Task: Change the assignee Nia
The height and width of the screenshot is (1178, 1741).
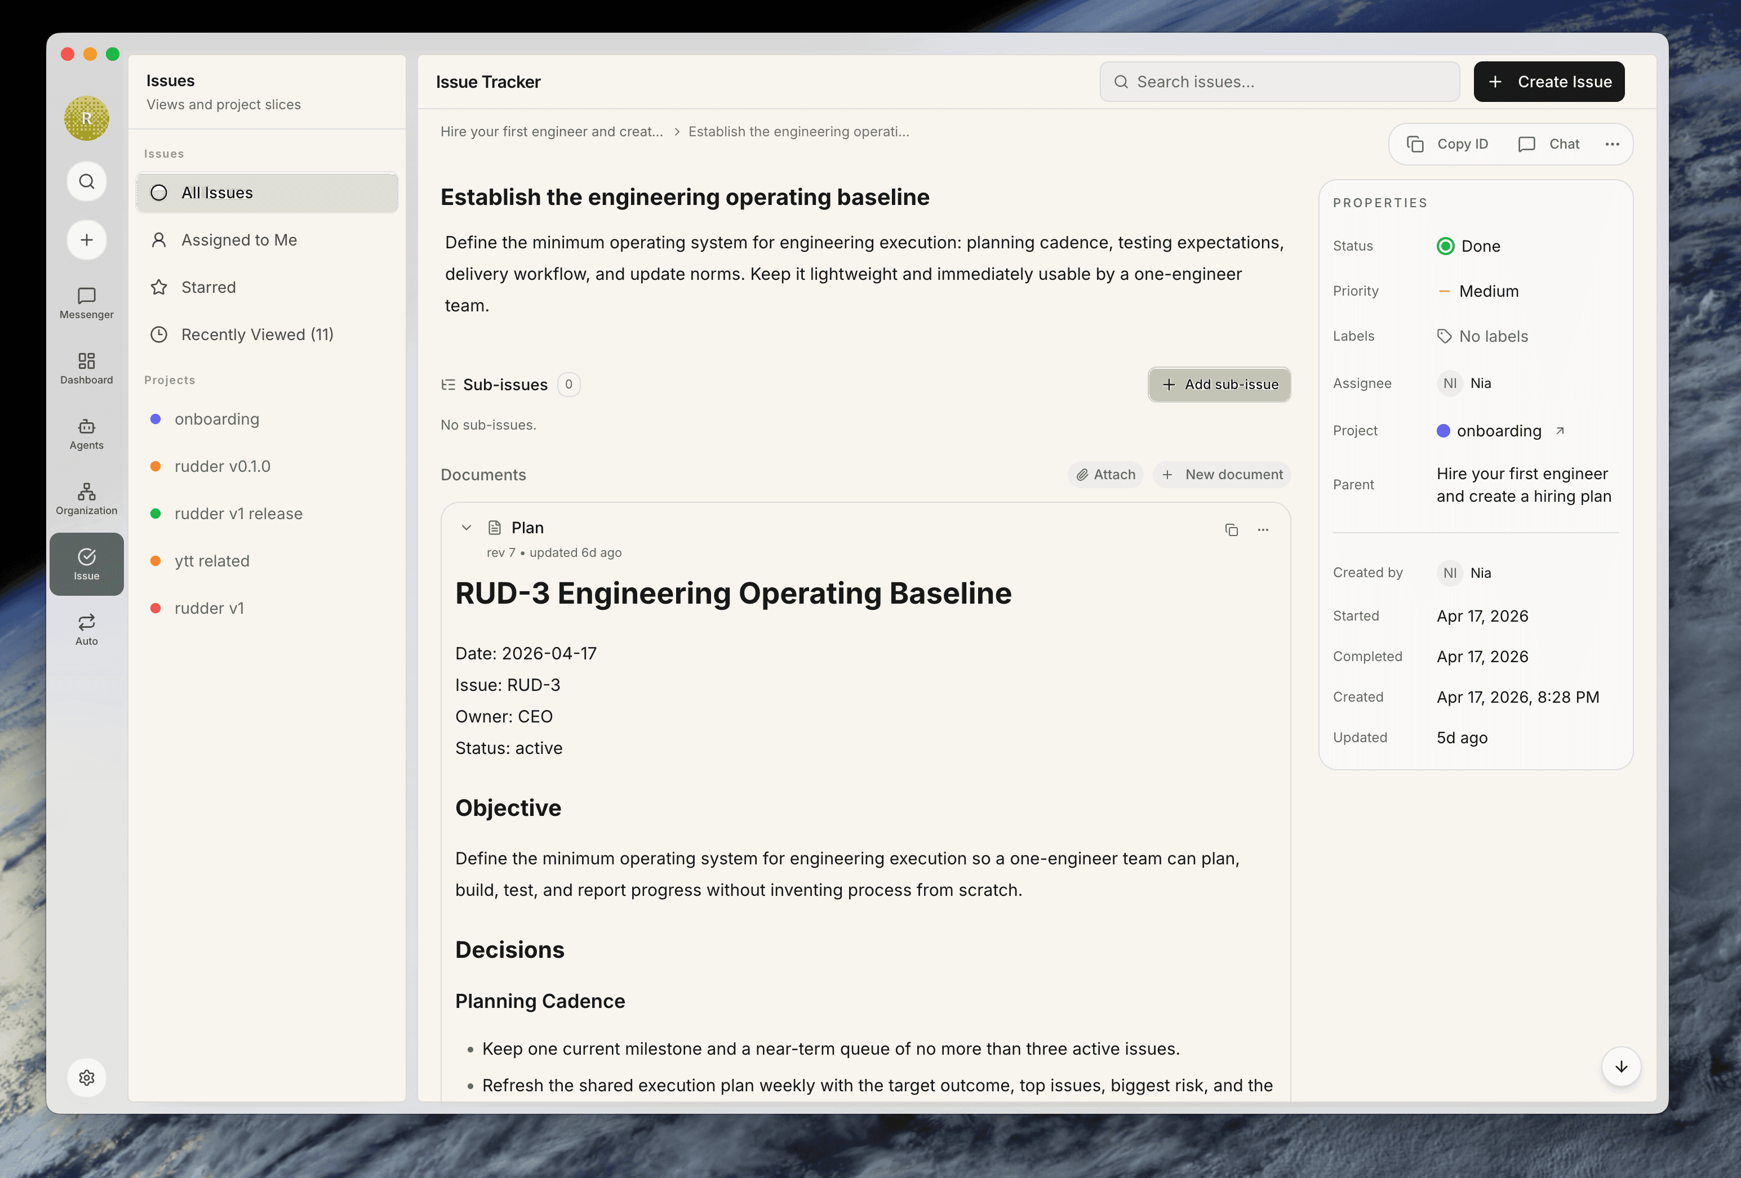Action: coord(1464,383)
